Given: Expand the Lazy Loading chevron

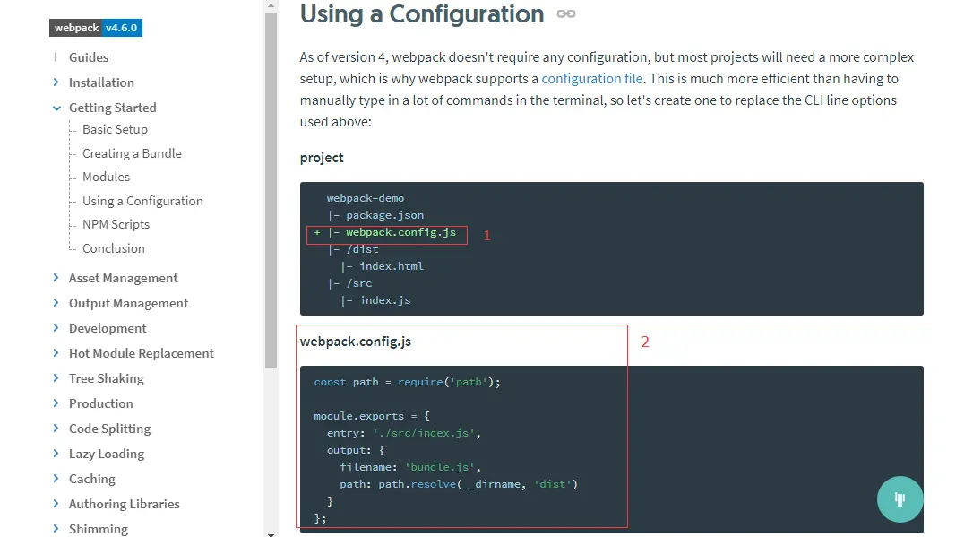Looking at the screenshot, I should pos(56,454).
